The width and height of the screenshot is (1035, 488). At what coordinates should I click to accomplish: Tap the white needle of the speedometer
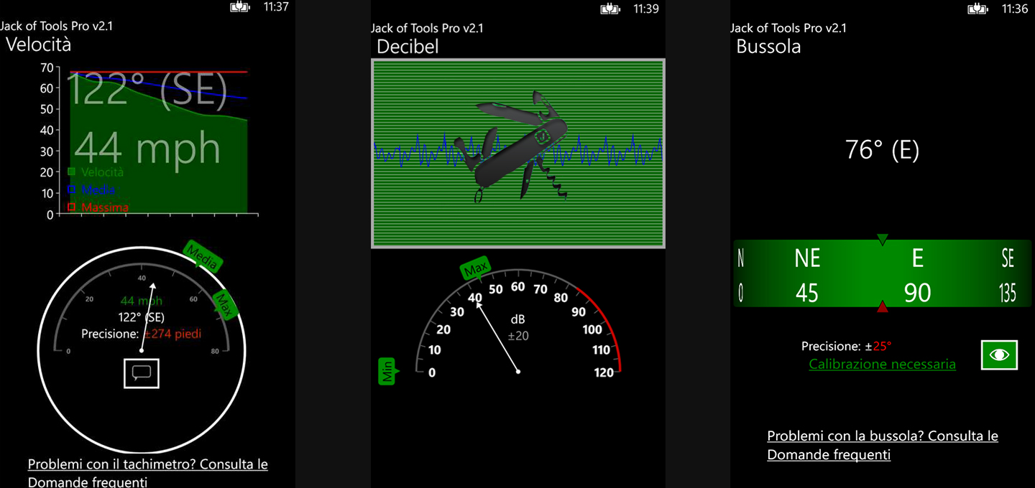tap(147, 316)
